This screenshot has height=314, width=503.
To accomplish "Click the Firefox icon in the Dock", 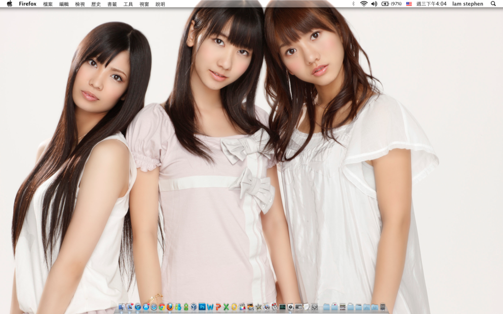I will (170, 307).
